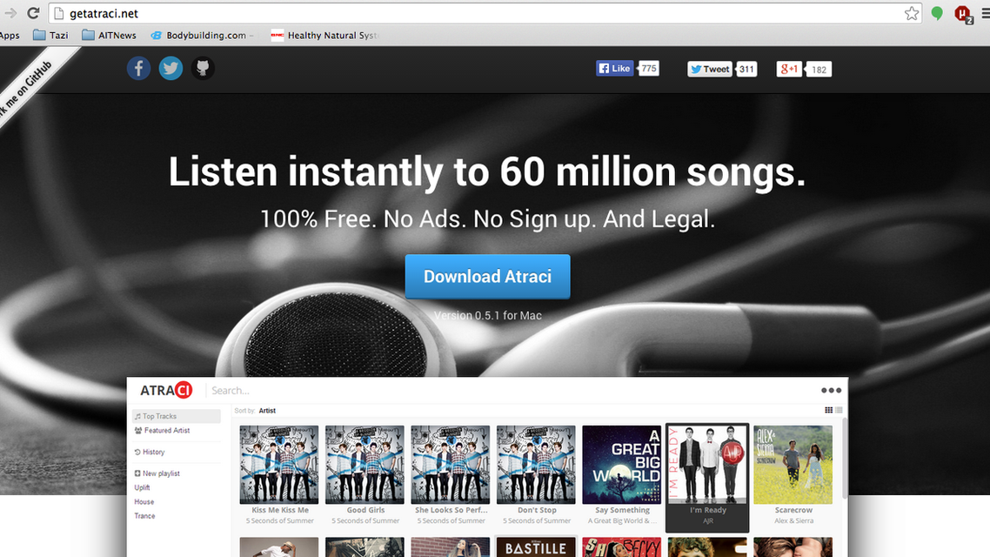Click the Facebook Like button
The image size is (990, 557).
[x=614, y=68]
